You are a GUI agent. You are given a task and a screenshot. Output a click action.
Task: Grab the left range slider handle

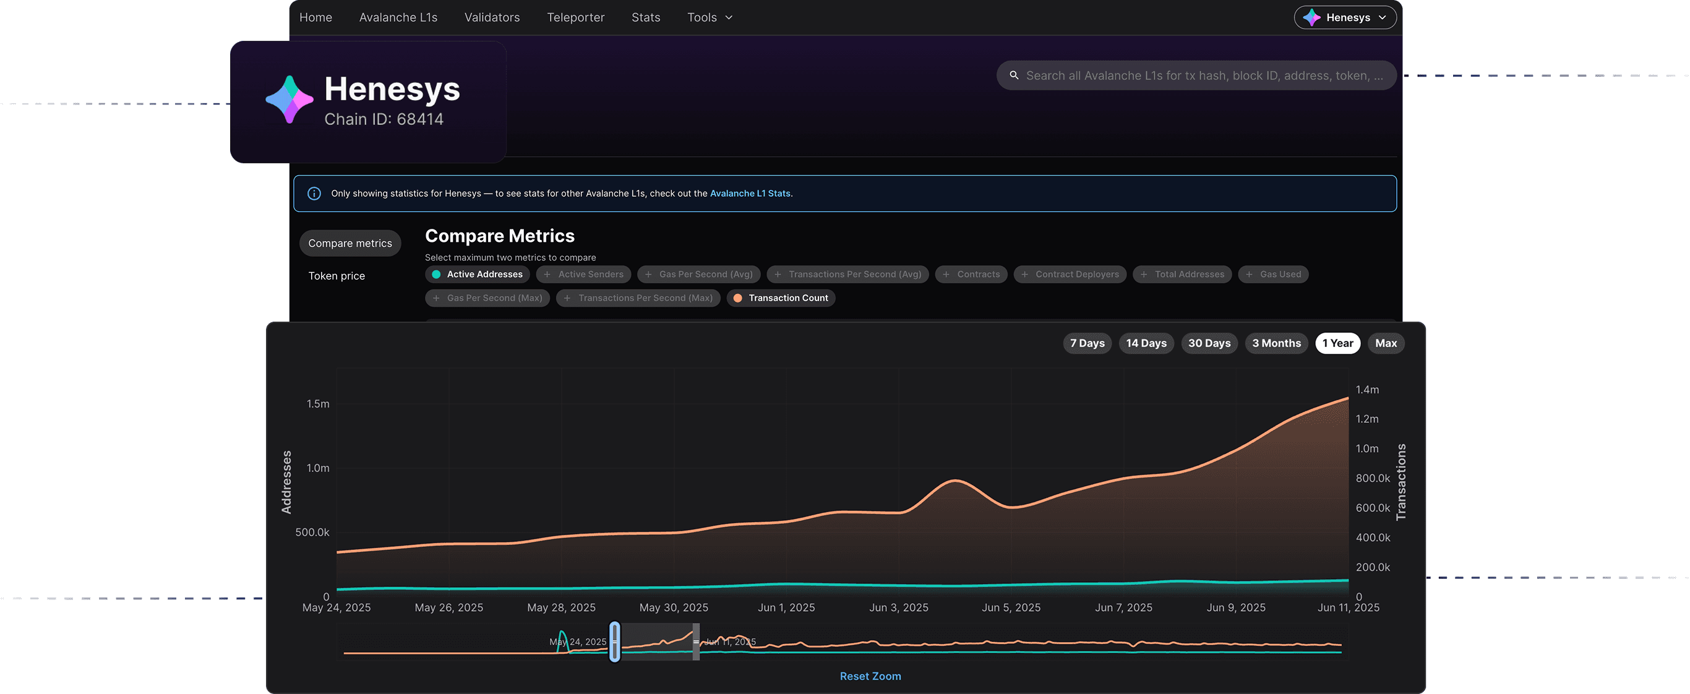pos(615,641)
